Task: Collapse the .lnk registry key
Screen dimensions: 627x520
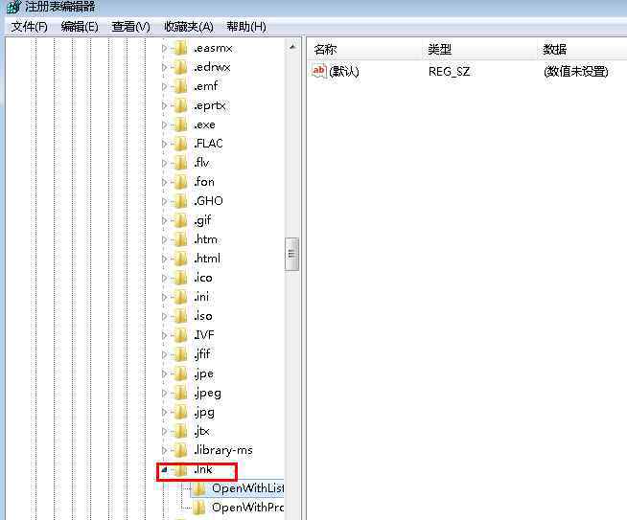Action: tap(164, 470)
